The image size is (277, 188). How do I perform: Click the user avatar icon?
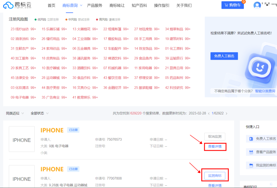(257, 5)
